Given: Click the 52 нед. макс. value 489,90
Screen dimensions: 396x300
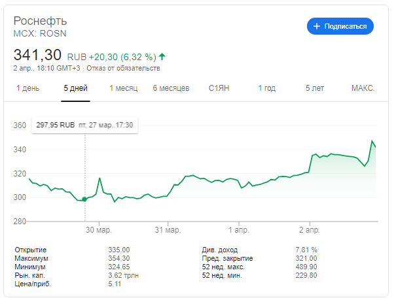Looking at the screenshot, I should coord(306,267).
